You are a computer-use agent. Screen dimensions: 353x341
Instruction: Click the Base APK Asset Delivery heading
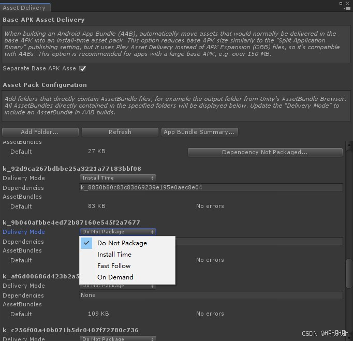point(43,20)
